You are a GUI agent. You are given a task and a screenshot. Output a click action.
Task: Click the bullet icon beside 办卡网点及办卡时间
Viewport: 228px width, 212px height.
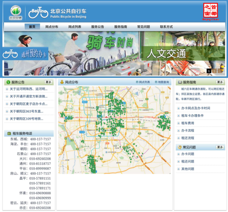click(x=178, y=108)
